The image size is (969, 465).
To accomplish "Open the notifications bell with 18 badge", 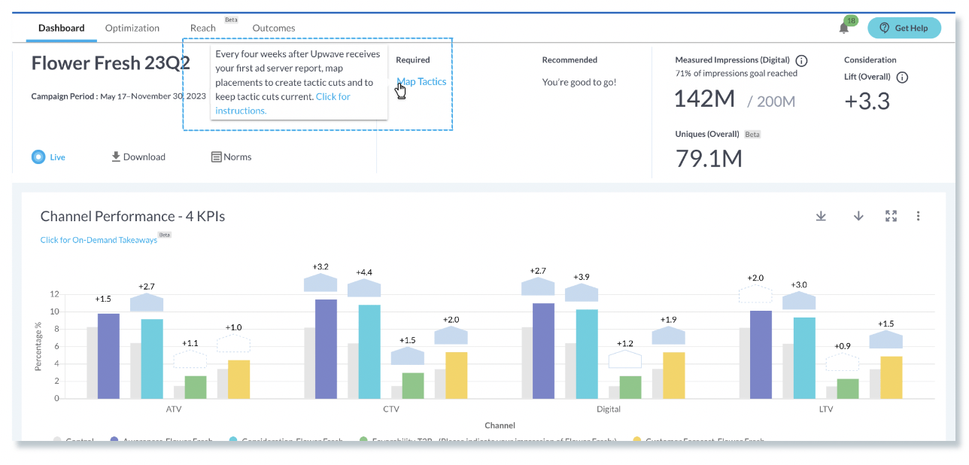I will [845, 27].
